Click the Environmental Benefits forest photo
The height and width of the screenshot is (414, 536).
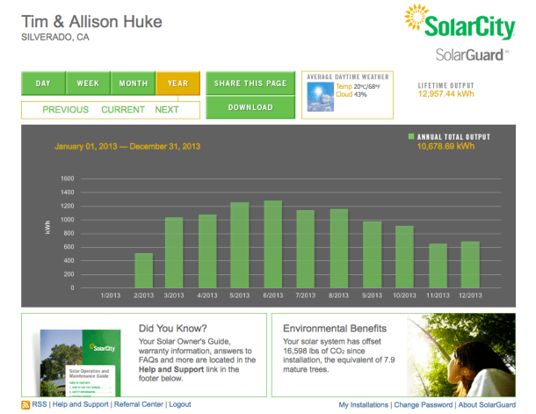pos(460,355)
